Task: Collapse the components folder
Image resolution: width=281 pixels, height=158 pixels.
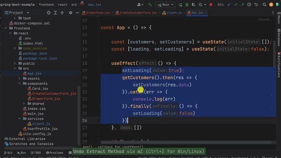Action: tap(19, 83)
